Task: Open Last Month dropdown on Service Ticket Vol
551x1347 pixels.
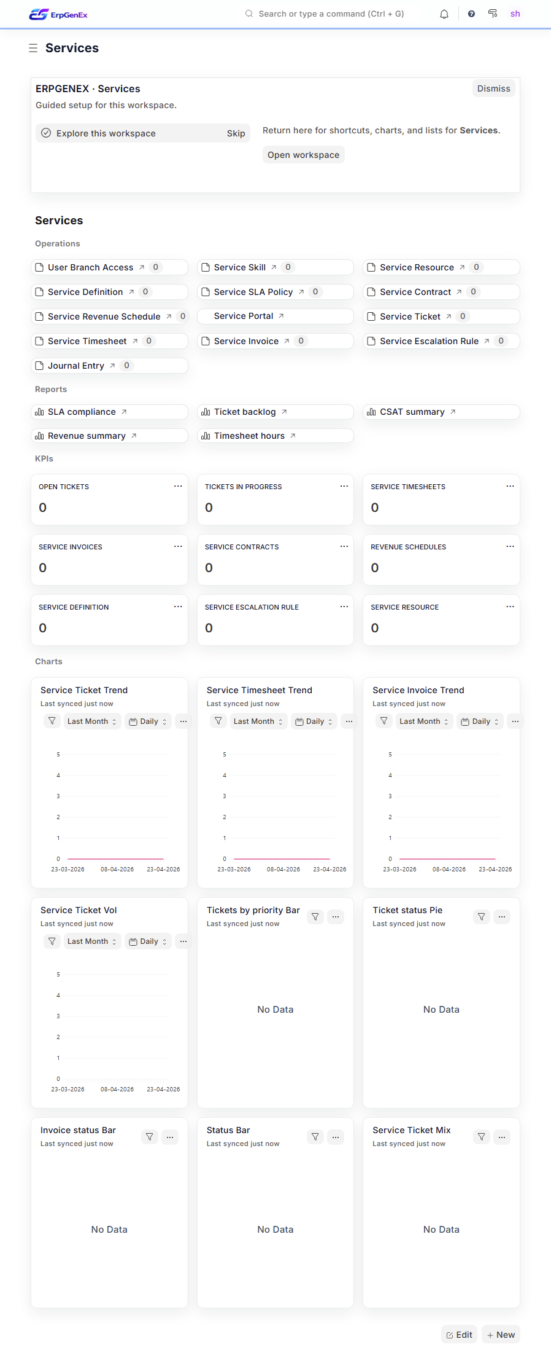Action: coord(91,941)
